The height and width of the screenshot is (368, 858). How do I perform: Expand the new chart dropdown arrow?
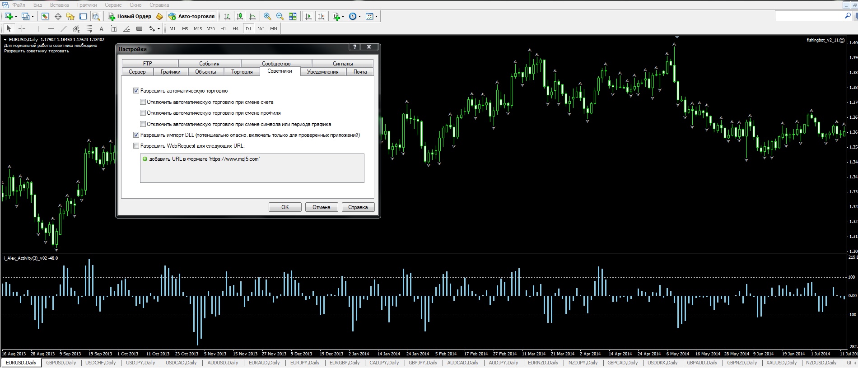point(16,16)
